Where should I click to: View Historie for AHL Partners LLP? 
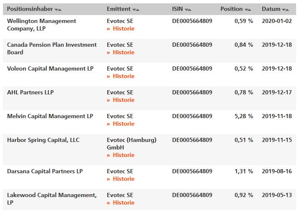point(123,100)
